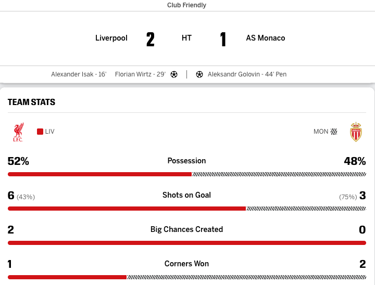Select Aleksandr Golovin 44' Pen entry
Screen dimensions: 375x285
[247, 74]
